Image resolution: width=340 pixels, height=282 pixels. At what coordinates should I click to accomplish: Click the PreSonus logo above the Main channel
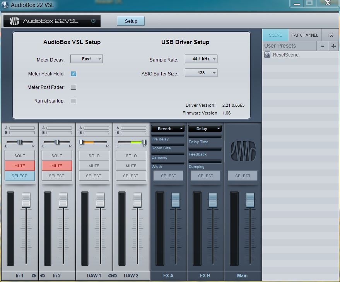tap(243, 151)
